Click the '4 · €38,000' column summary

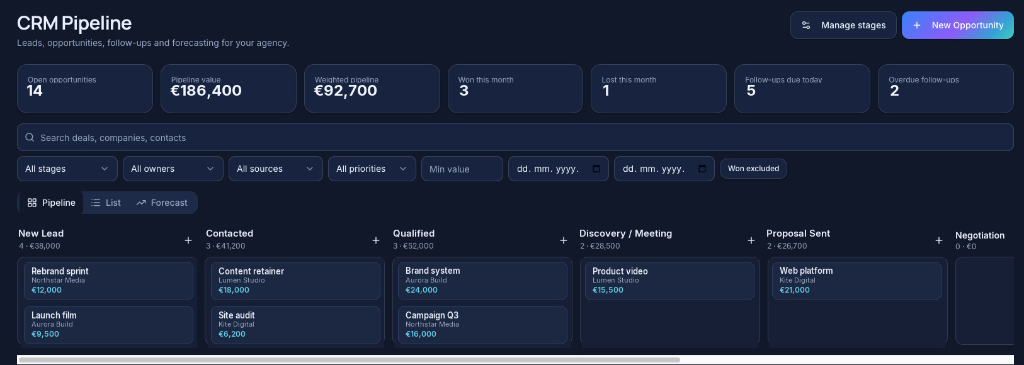[x=40, y=246]
